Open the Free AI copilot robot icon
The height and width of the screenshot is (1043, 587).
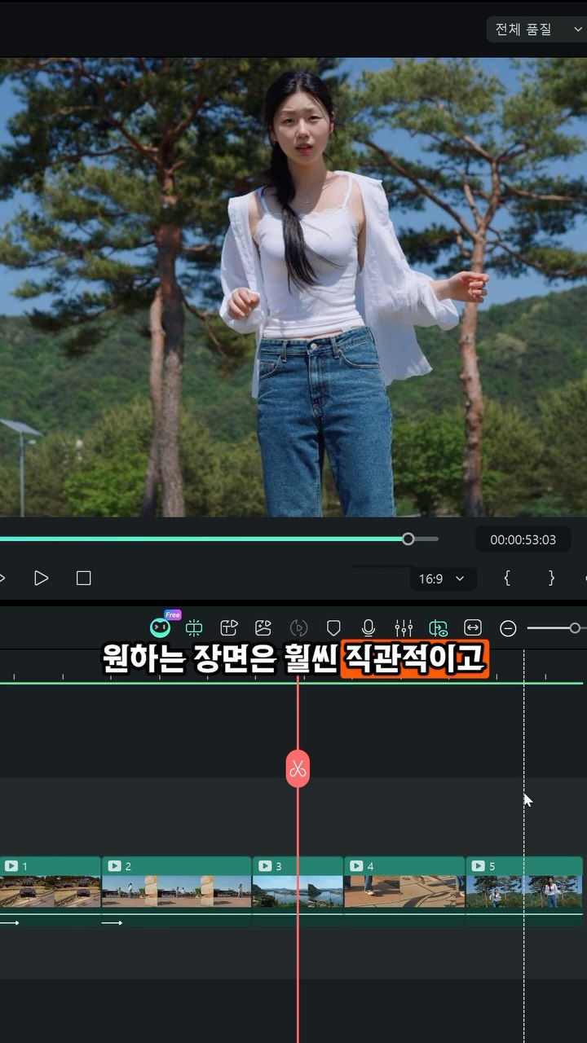161,627
